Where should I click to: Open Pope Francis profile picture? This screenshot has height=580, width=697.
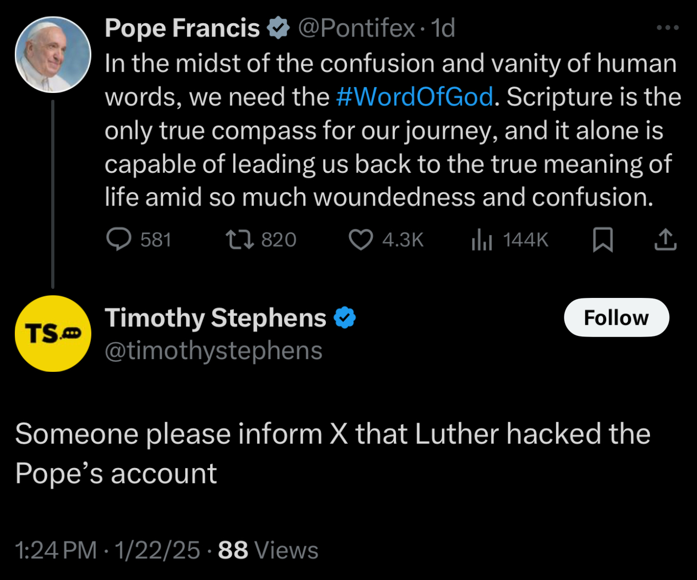[x=53, y=55]
